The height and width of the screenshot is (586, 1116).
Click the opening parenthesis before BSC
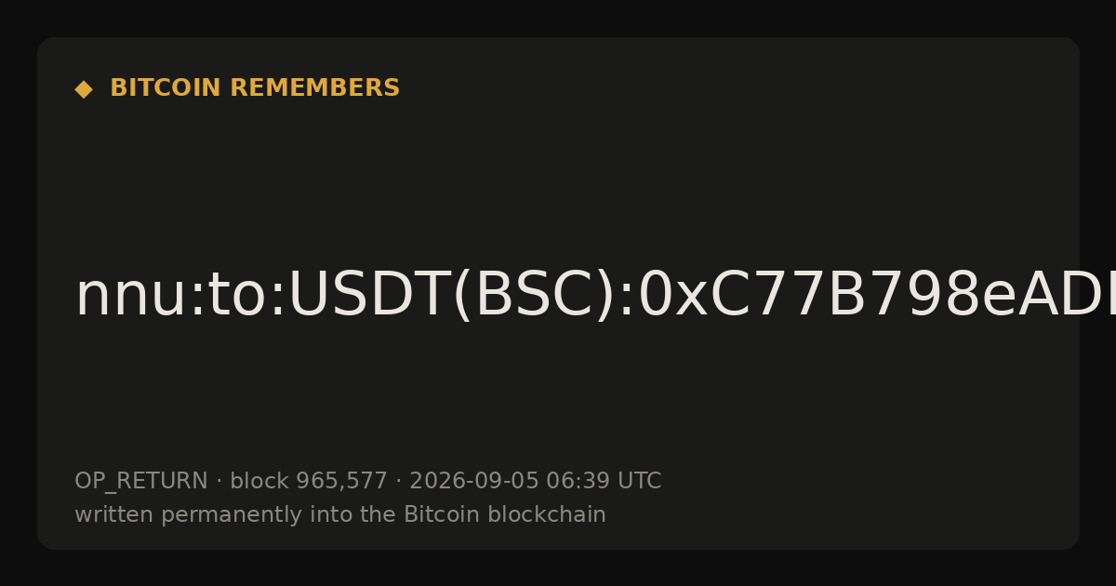tap(462, 296)
